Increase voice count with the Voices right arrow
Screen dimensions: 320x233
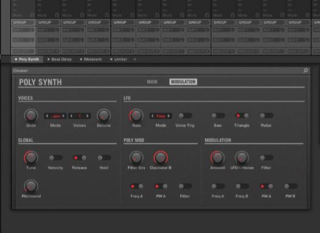(88, 116)
